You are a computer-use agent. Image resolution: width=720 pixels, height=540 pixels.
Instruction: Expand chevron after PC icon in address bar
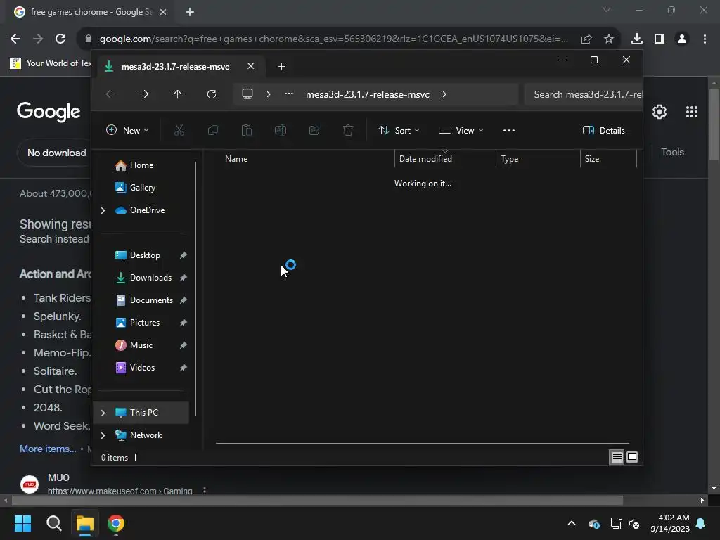269,94
